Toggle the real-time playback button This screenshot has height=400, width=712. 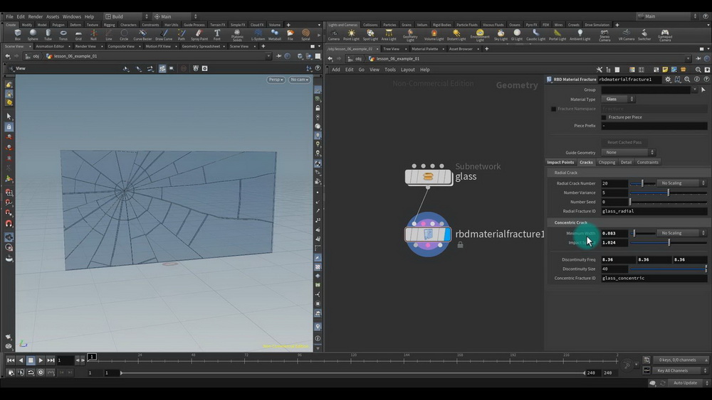coord(41,372)
